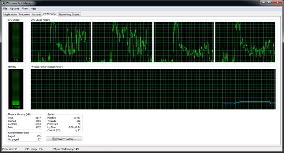Click the System 'Processes' value 38
Screen dimensions: 284x153
[79, 124]
